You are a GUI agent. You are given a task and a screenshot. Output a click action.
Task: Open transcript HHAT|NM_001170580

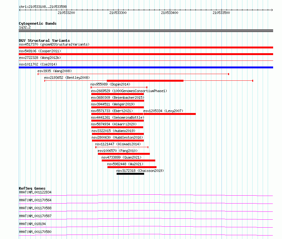(x=35, y=232)
